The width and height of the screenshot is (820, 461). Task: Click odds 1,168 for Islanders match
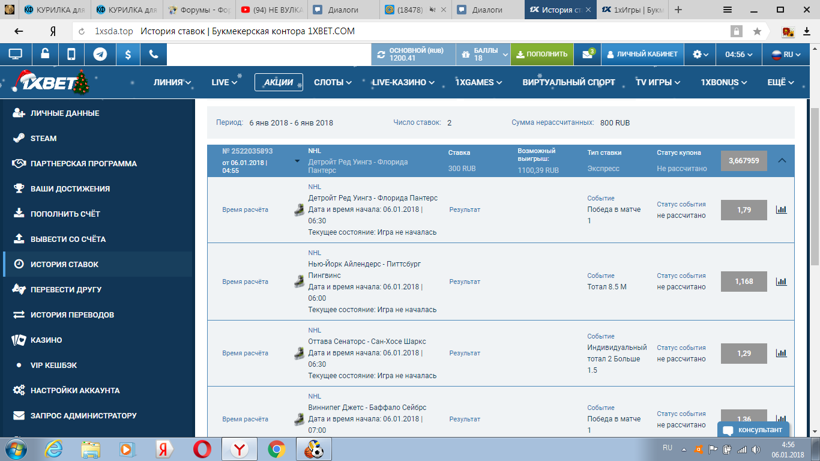[744, 282]
